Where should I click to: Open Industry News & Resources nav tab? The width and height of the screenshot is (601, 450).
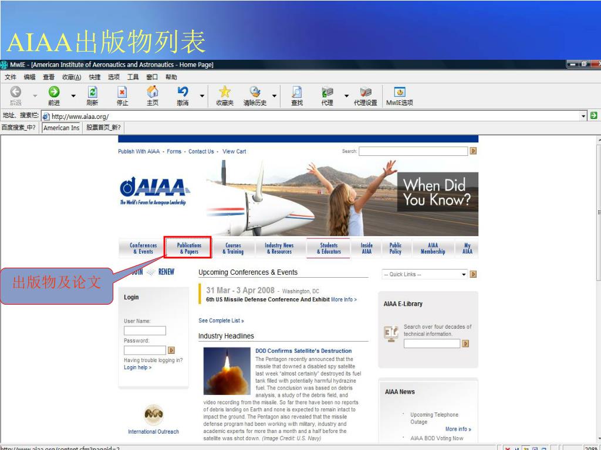pos(279,248)
